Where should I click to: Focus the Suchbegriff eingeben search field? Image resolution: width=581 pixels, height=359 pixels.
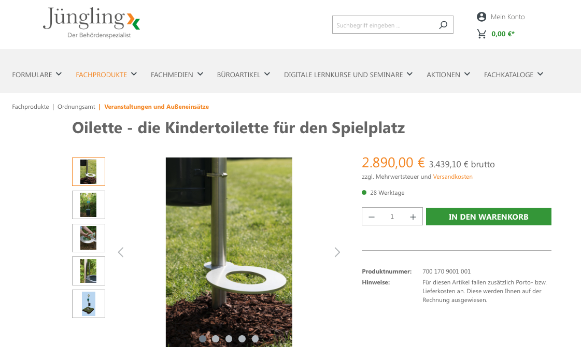(x=386, y=25)
